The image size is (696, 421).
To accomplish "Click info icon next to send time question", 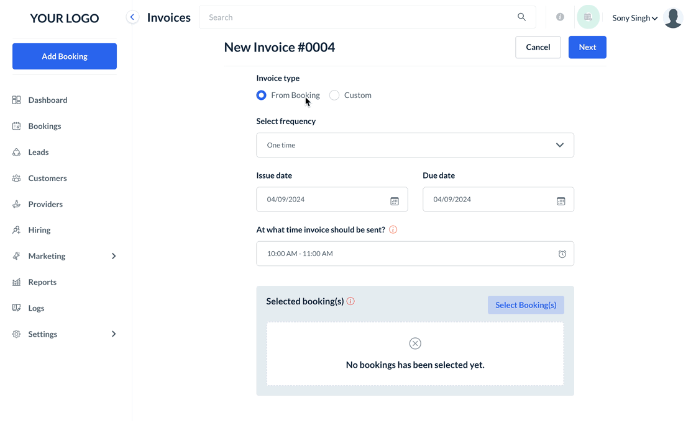I will 393,229.
